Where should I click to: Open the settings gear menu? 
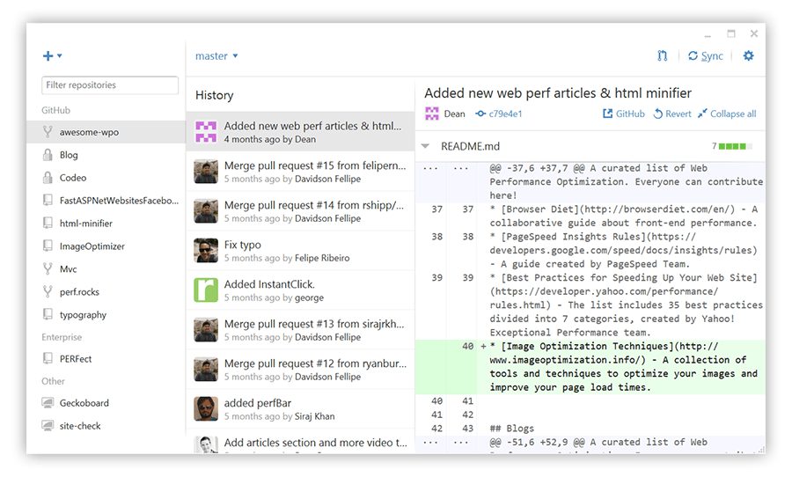(x=749, y=56)
